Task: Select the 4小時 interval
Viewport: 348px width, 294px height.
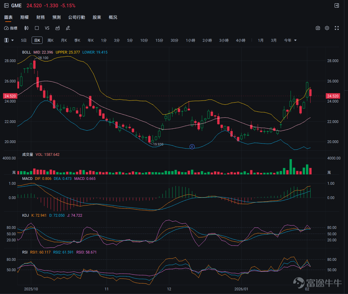Action: [241, 40]
